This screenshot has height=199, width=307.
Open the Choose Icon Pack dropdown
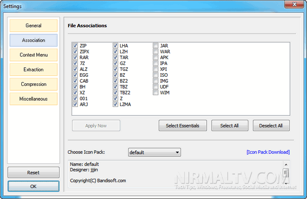pyautogui.click(x=154, y=152)
